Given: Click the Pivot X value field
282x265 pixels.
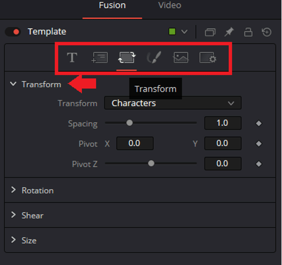Looking at the screenshot, I should click(135, 143).
